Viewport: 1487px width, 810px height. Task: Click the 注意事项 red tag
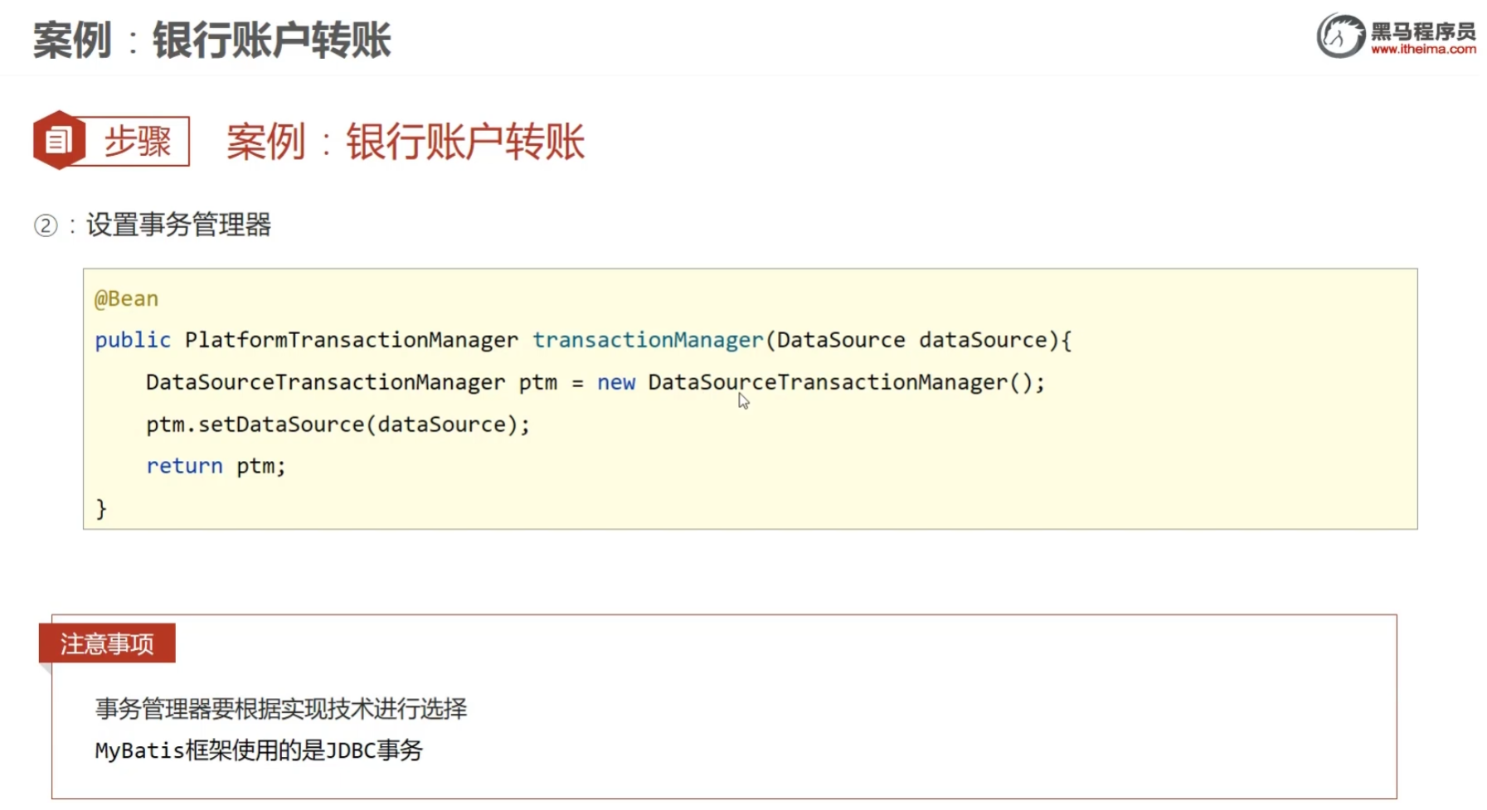click(107, 643)
